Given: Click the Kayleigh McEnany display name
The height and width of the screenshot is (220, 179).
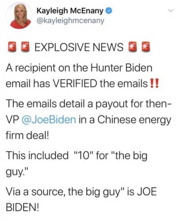Looking at the screenshot, I should pyautogui.click(x=70, y=11).
